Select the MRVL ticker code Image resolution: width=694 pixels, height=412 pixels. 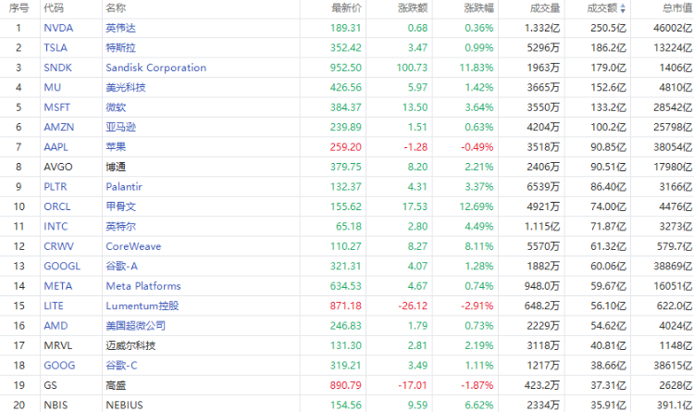coord(58,345)
